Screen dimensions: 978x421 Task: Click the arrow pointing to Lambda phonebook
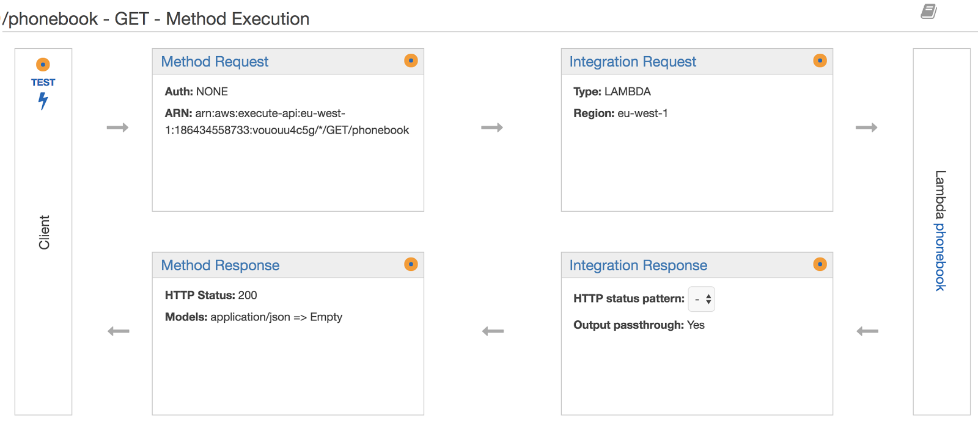point(867,128)
